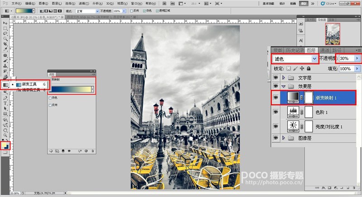
Task: Enable the 反向 checkbox in options bar
Action: tap(132, 11)
